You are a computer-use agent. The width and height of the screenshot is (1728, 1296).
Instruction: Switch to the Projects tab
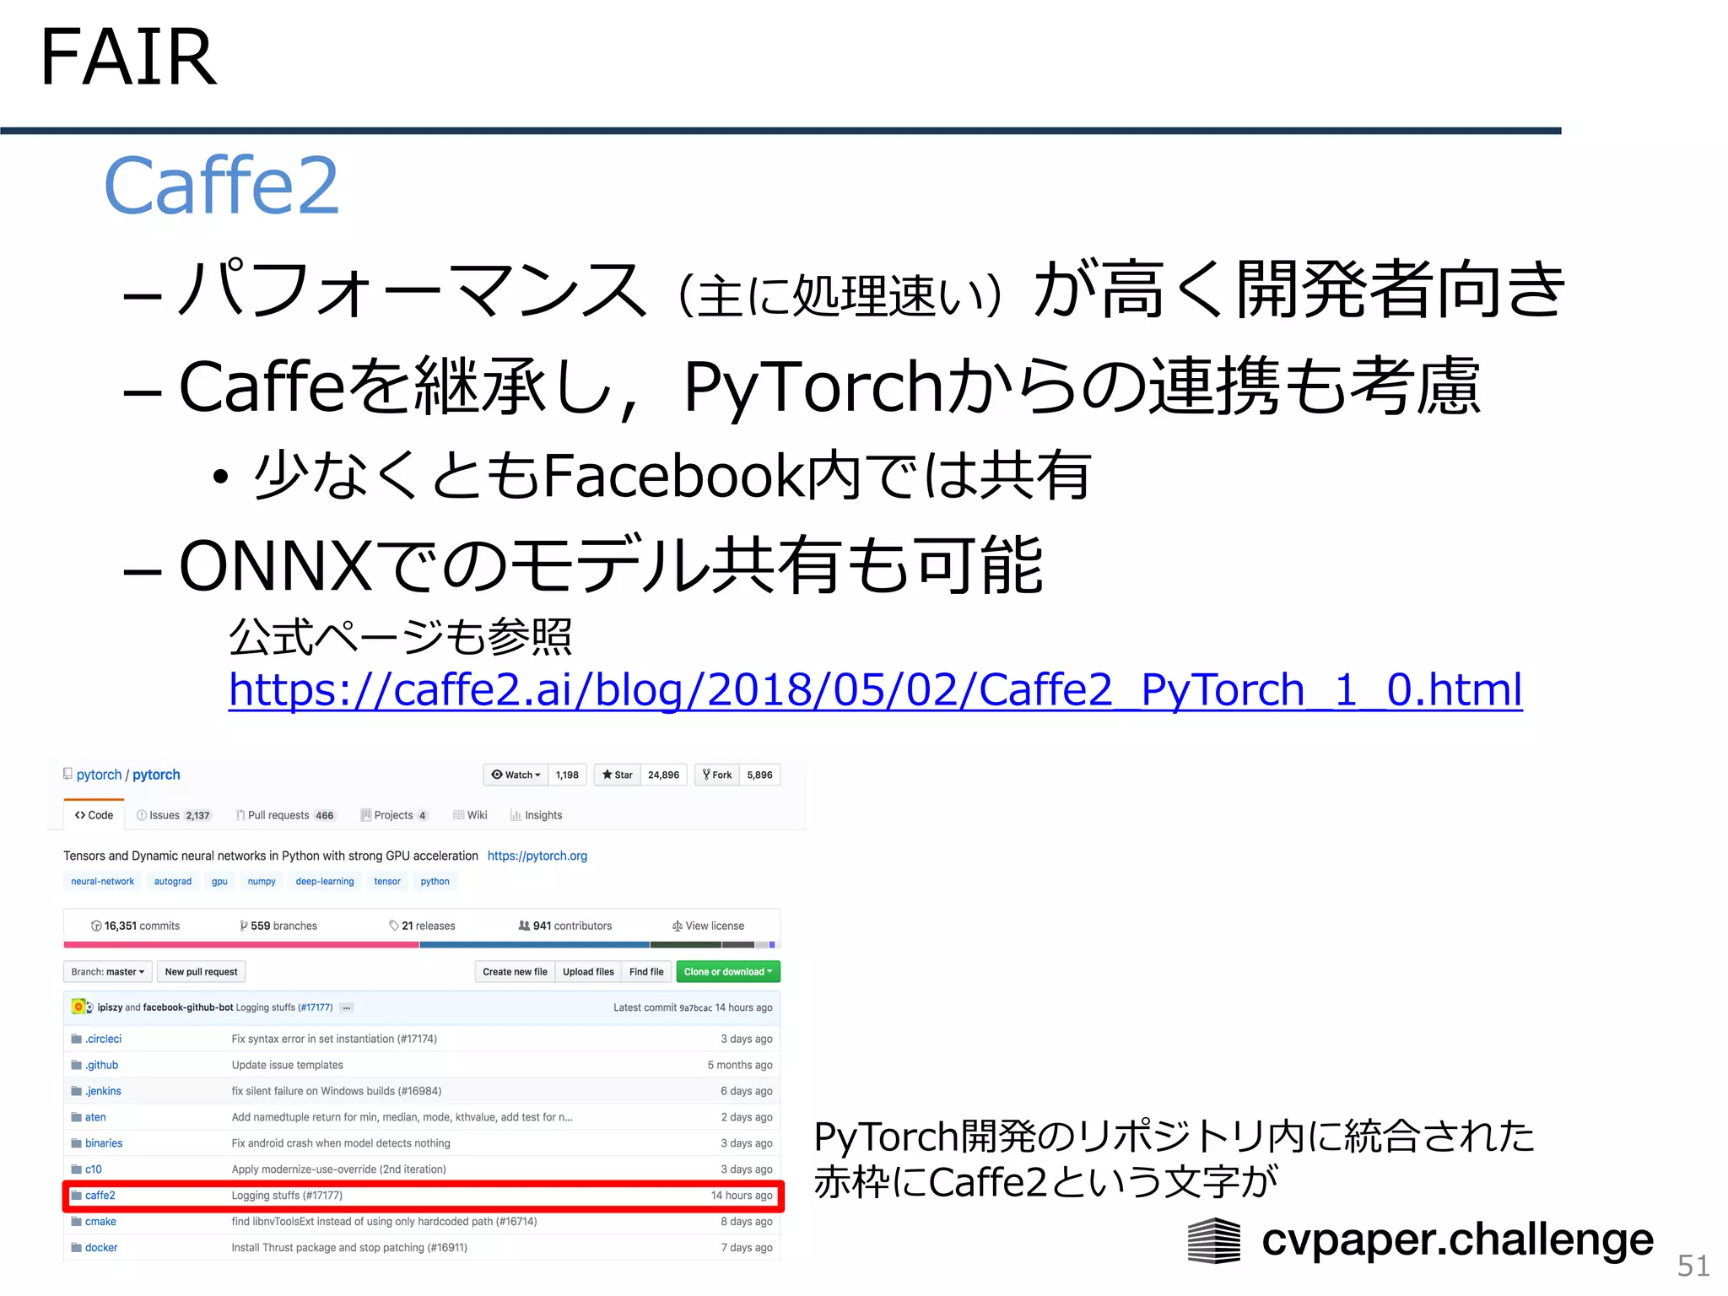(394, 815)
